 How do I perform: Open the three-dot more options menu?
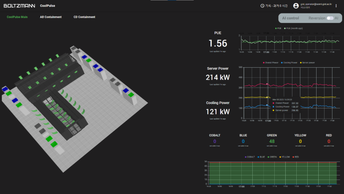(336, 6)
